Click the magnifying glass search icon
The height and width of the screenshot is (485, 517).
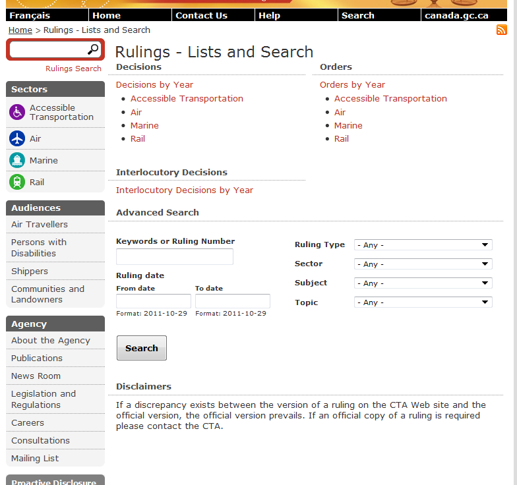click(x=93, y=49)
